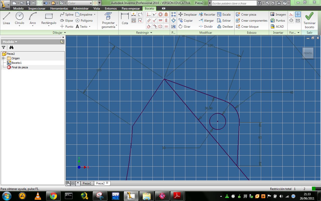This screenshot has height=201, width=321.
Task: Open the Círculo dropdown arrow
Action: tap(19, 26)
